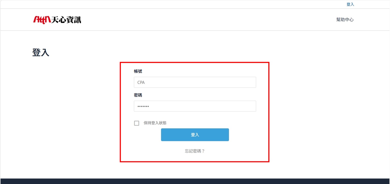The image size is (390, 184).
Task: Open the 幫助中心 menu item
Action: 345,20
